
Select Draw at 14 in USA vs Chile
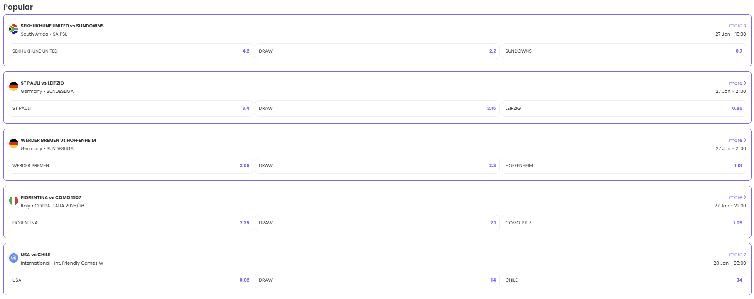point(377,280)
